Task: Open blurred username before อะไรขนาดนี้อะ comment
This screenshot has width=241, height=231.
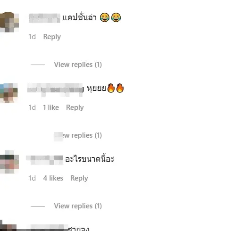Action: pos(45,160)
